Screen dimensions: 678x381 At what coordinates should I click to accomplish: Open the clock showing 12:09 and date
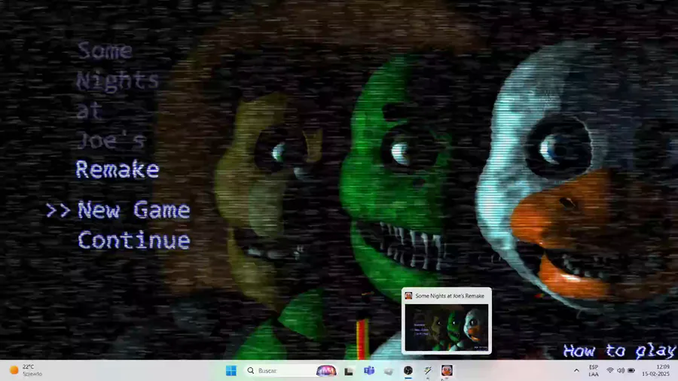(655, 370)
